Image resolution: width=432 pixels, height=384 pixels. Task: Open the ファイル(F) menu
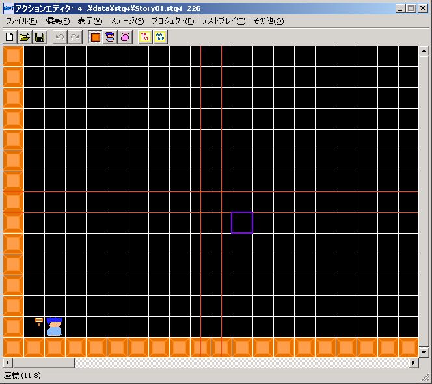tap(21, 21)
